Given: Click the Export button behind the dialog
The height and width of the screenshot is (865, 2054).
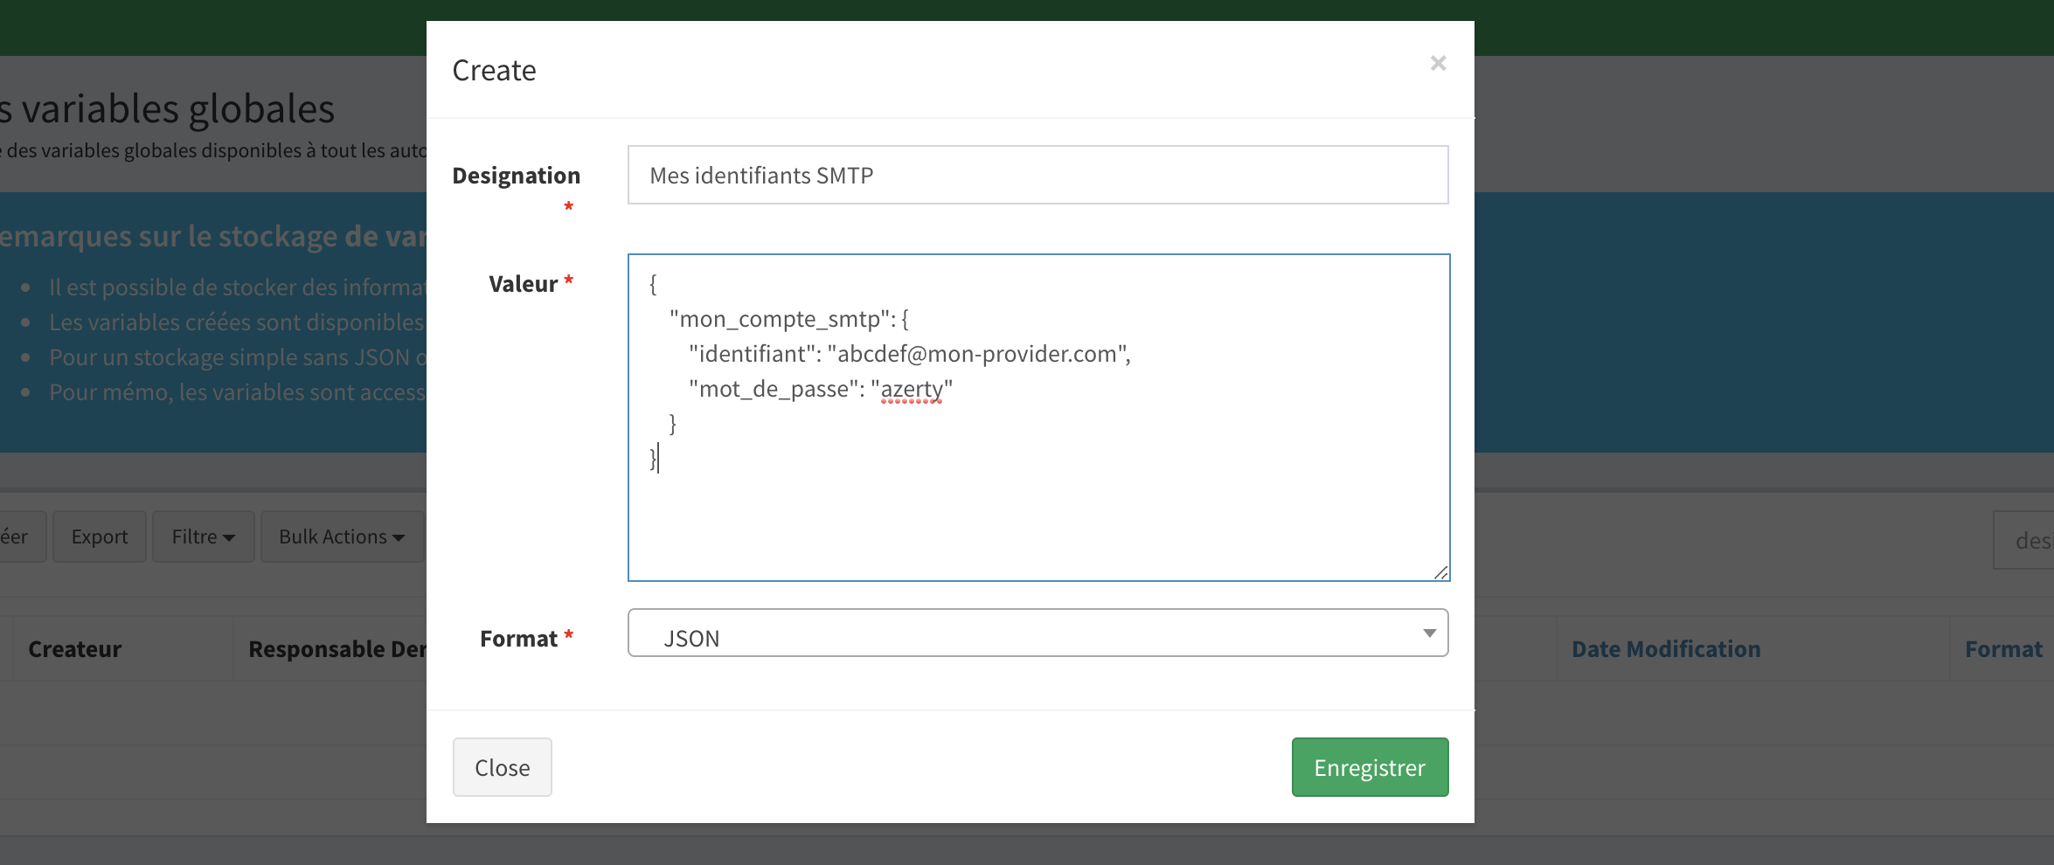Looking at the screenshot, I should (100, 536).
